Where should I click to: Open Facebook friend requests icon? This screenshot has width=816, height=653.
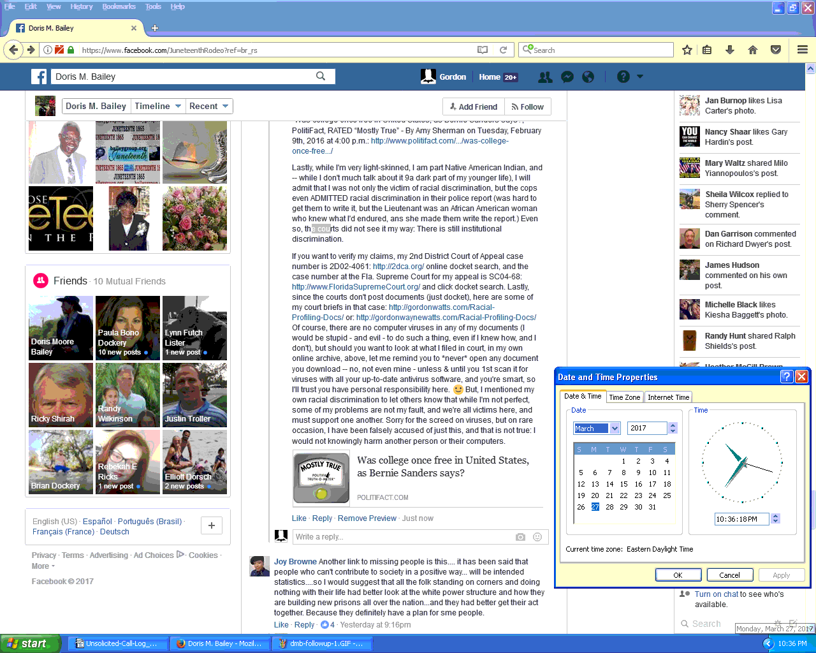click(545, 77)
